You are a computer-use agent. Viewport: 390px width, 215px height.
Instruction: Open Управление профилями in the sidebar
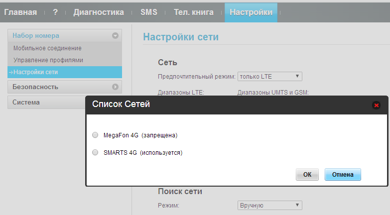(48, 60)
